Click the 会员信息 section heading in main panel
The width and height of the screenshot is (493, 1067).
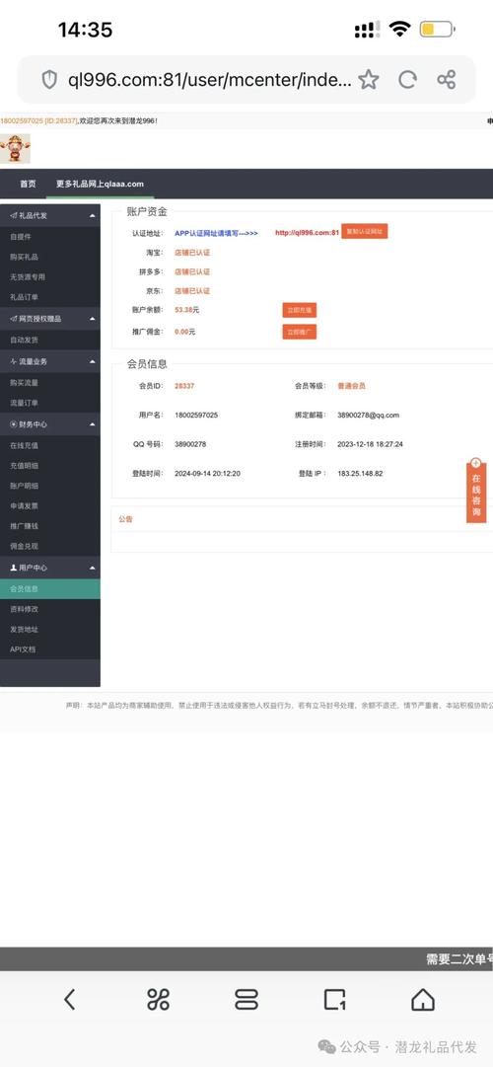(147, 364)
